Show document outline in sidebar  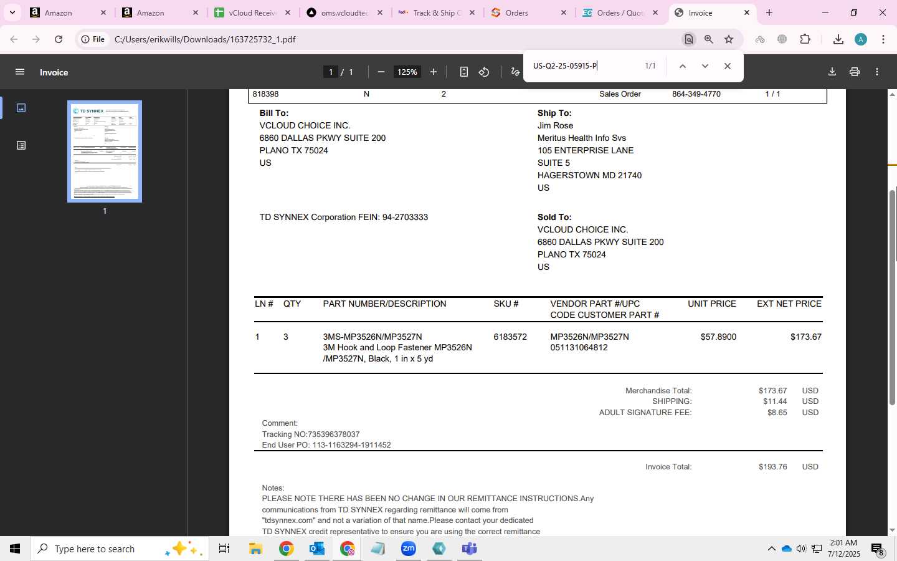[x=21, y=145]
